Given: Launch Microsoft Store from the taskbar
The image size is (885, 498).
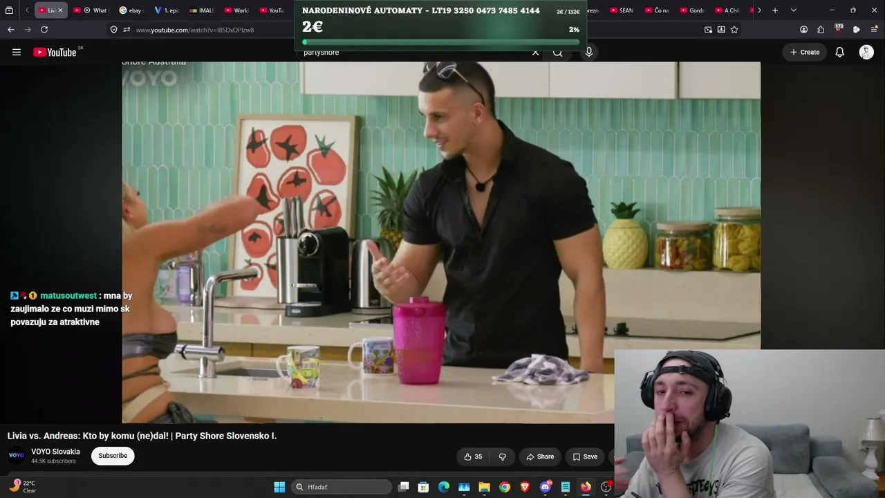Looking at the screenshot, I should [x=424, y=487].
